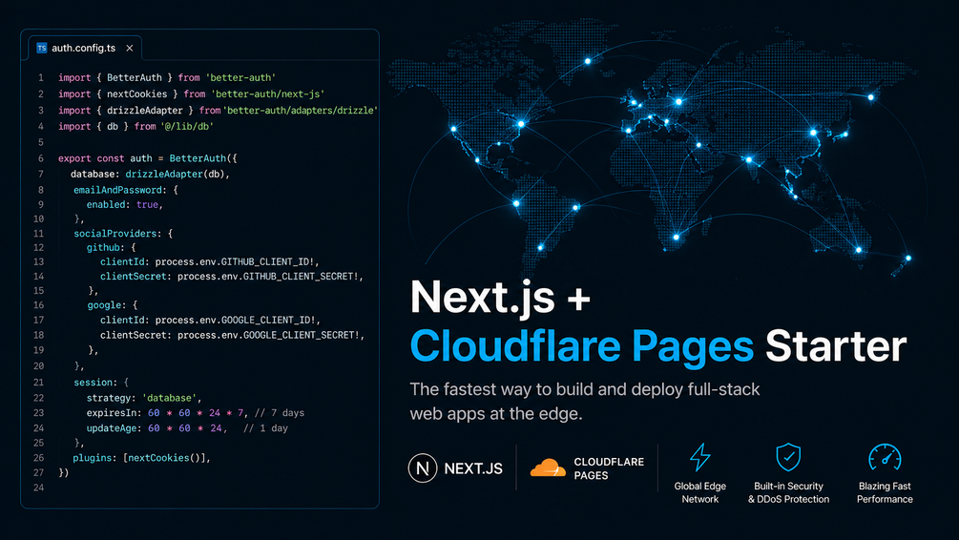959x540 pixels.
Task: Click the 'Global Edge Network' label
Action: tap(700, 492)
